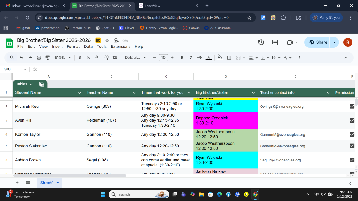Open the Extensions menu
This screenshot has width=358, height=201.
click(x=121, y=47)
